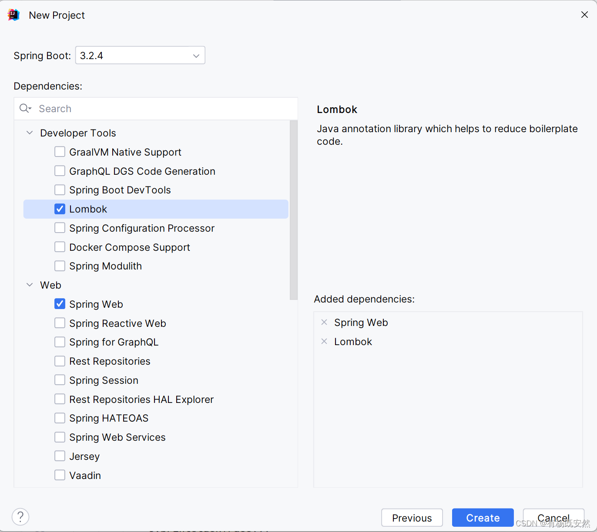Check Spring Configuration Processor
Image resolution: width=597 pixels, height=532 pixels.
[60, 228]
